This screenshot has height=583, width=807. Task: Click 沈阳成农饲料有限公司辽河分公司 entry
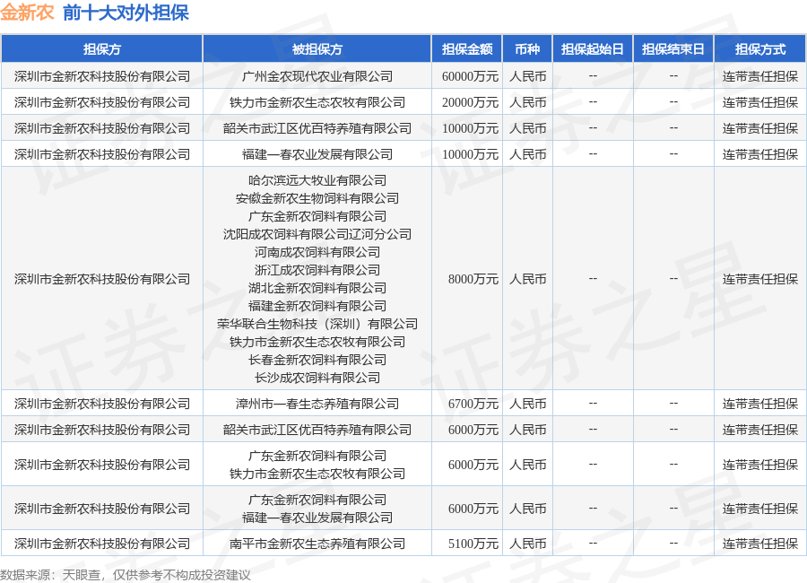click(x=317, y=234)
